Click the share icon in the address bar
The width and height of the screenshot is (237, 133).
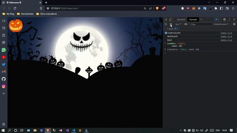point(150,8)
